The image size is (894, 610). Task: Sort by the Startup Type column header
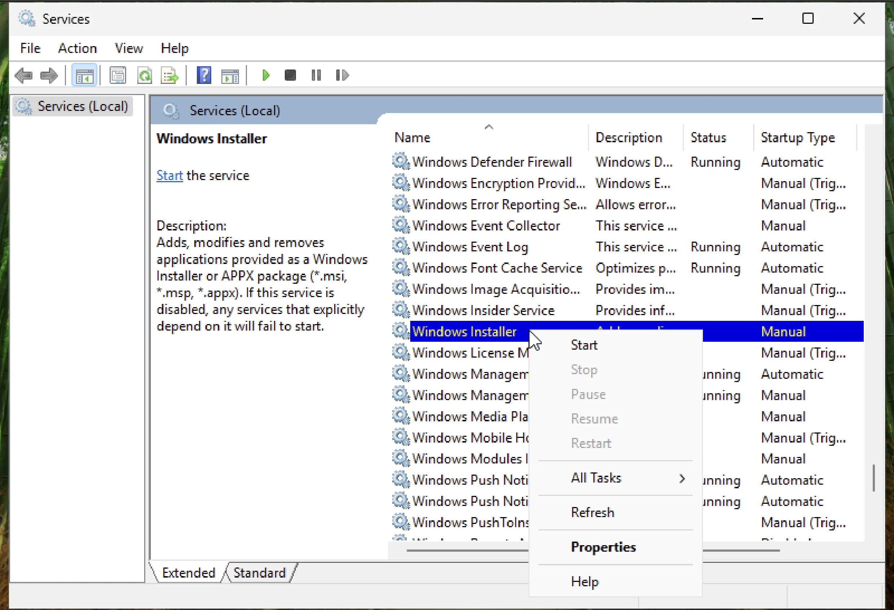(x=805, y=138)
